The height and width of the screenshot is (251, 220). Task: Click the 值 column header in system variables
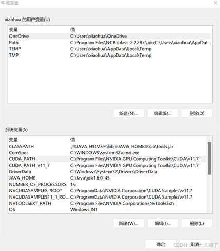coord(72,140)
